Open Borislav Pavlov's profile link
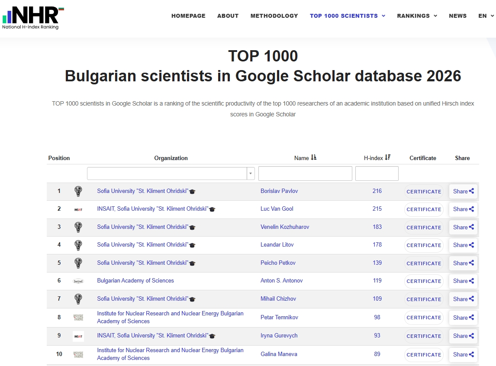The width and height of the screenshot is (496, 366). click(x=279, y=191)
